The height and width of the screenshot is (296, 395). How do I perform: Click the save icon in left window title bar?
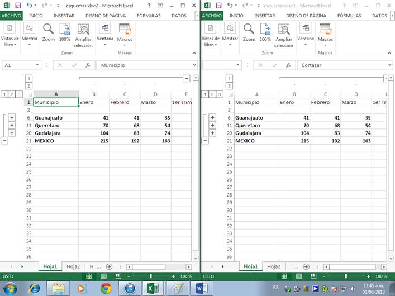point(18,5)
